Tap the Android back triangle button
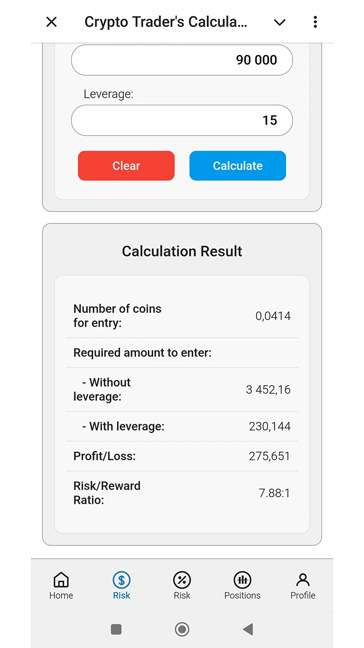Screen dimensions: 364x648 pos(248,629)
